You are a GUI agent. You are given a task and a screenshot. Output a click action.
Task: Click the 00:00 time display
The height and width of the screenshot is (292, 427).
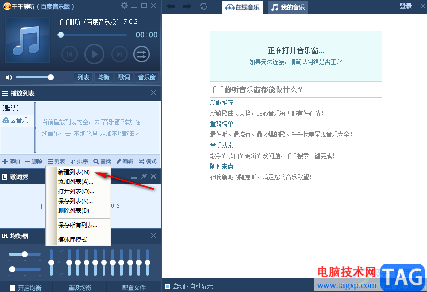click(x=147, y=34)
